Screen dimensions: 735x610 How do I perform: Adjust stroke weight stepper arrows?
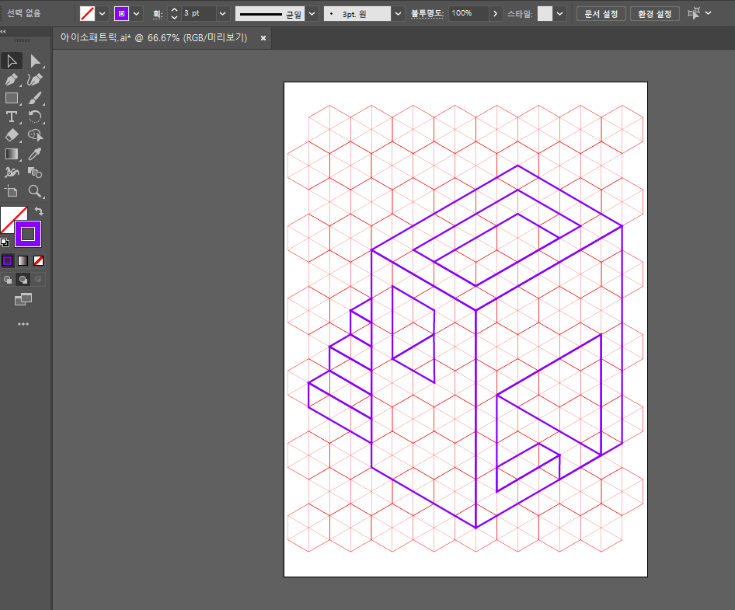174,13
